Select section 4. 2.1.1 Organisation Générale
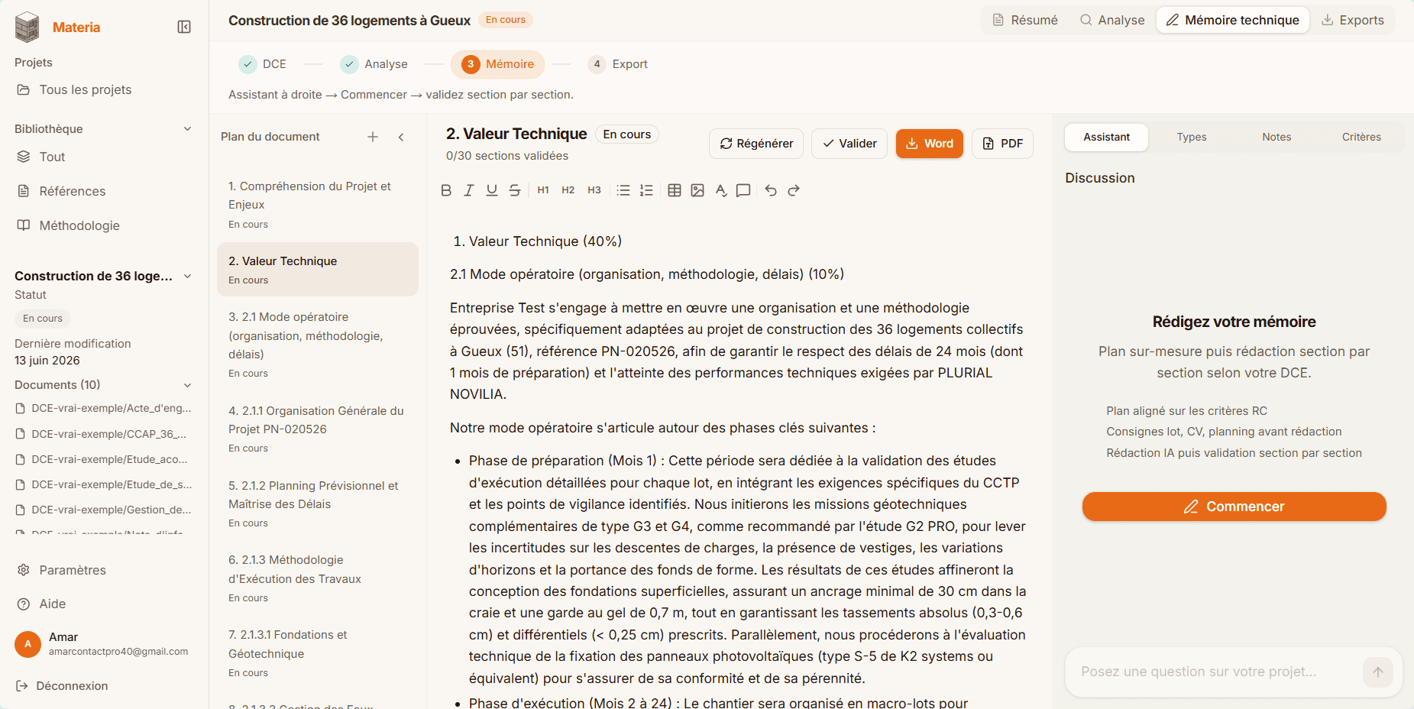 pos(318,429)
